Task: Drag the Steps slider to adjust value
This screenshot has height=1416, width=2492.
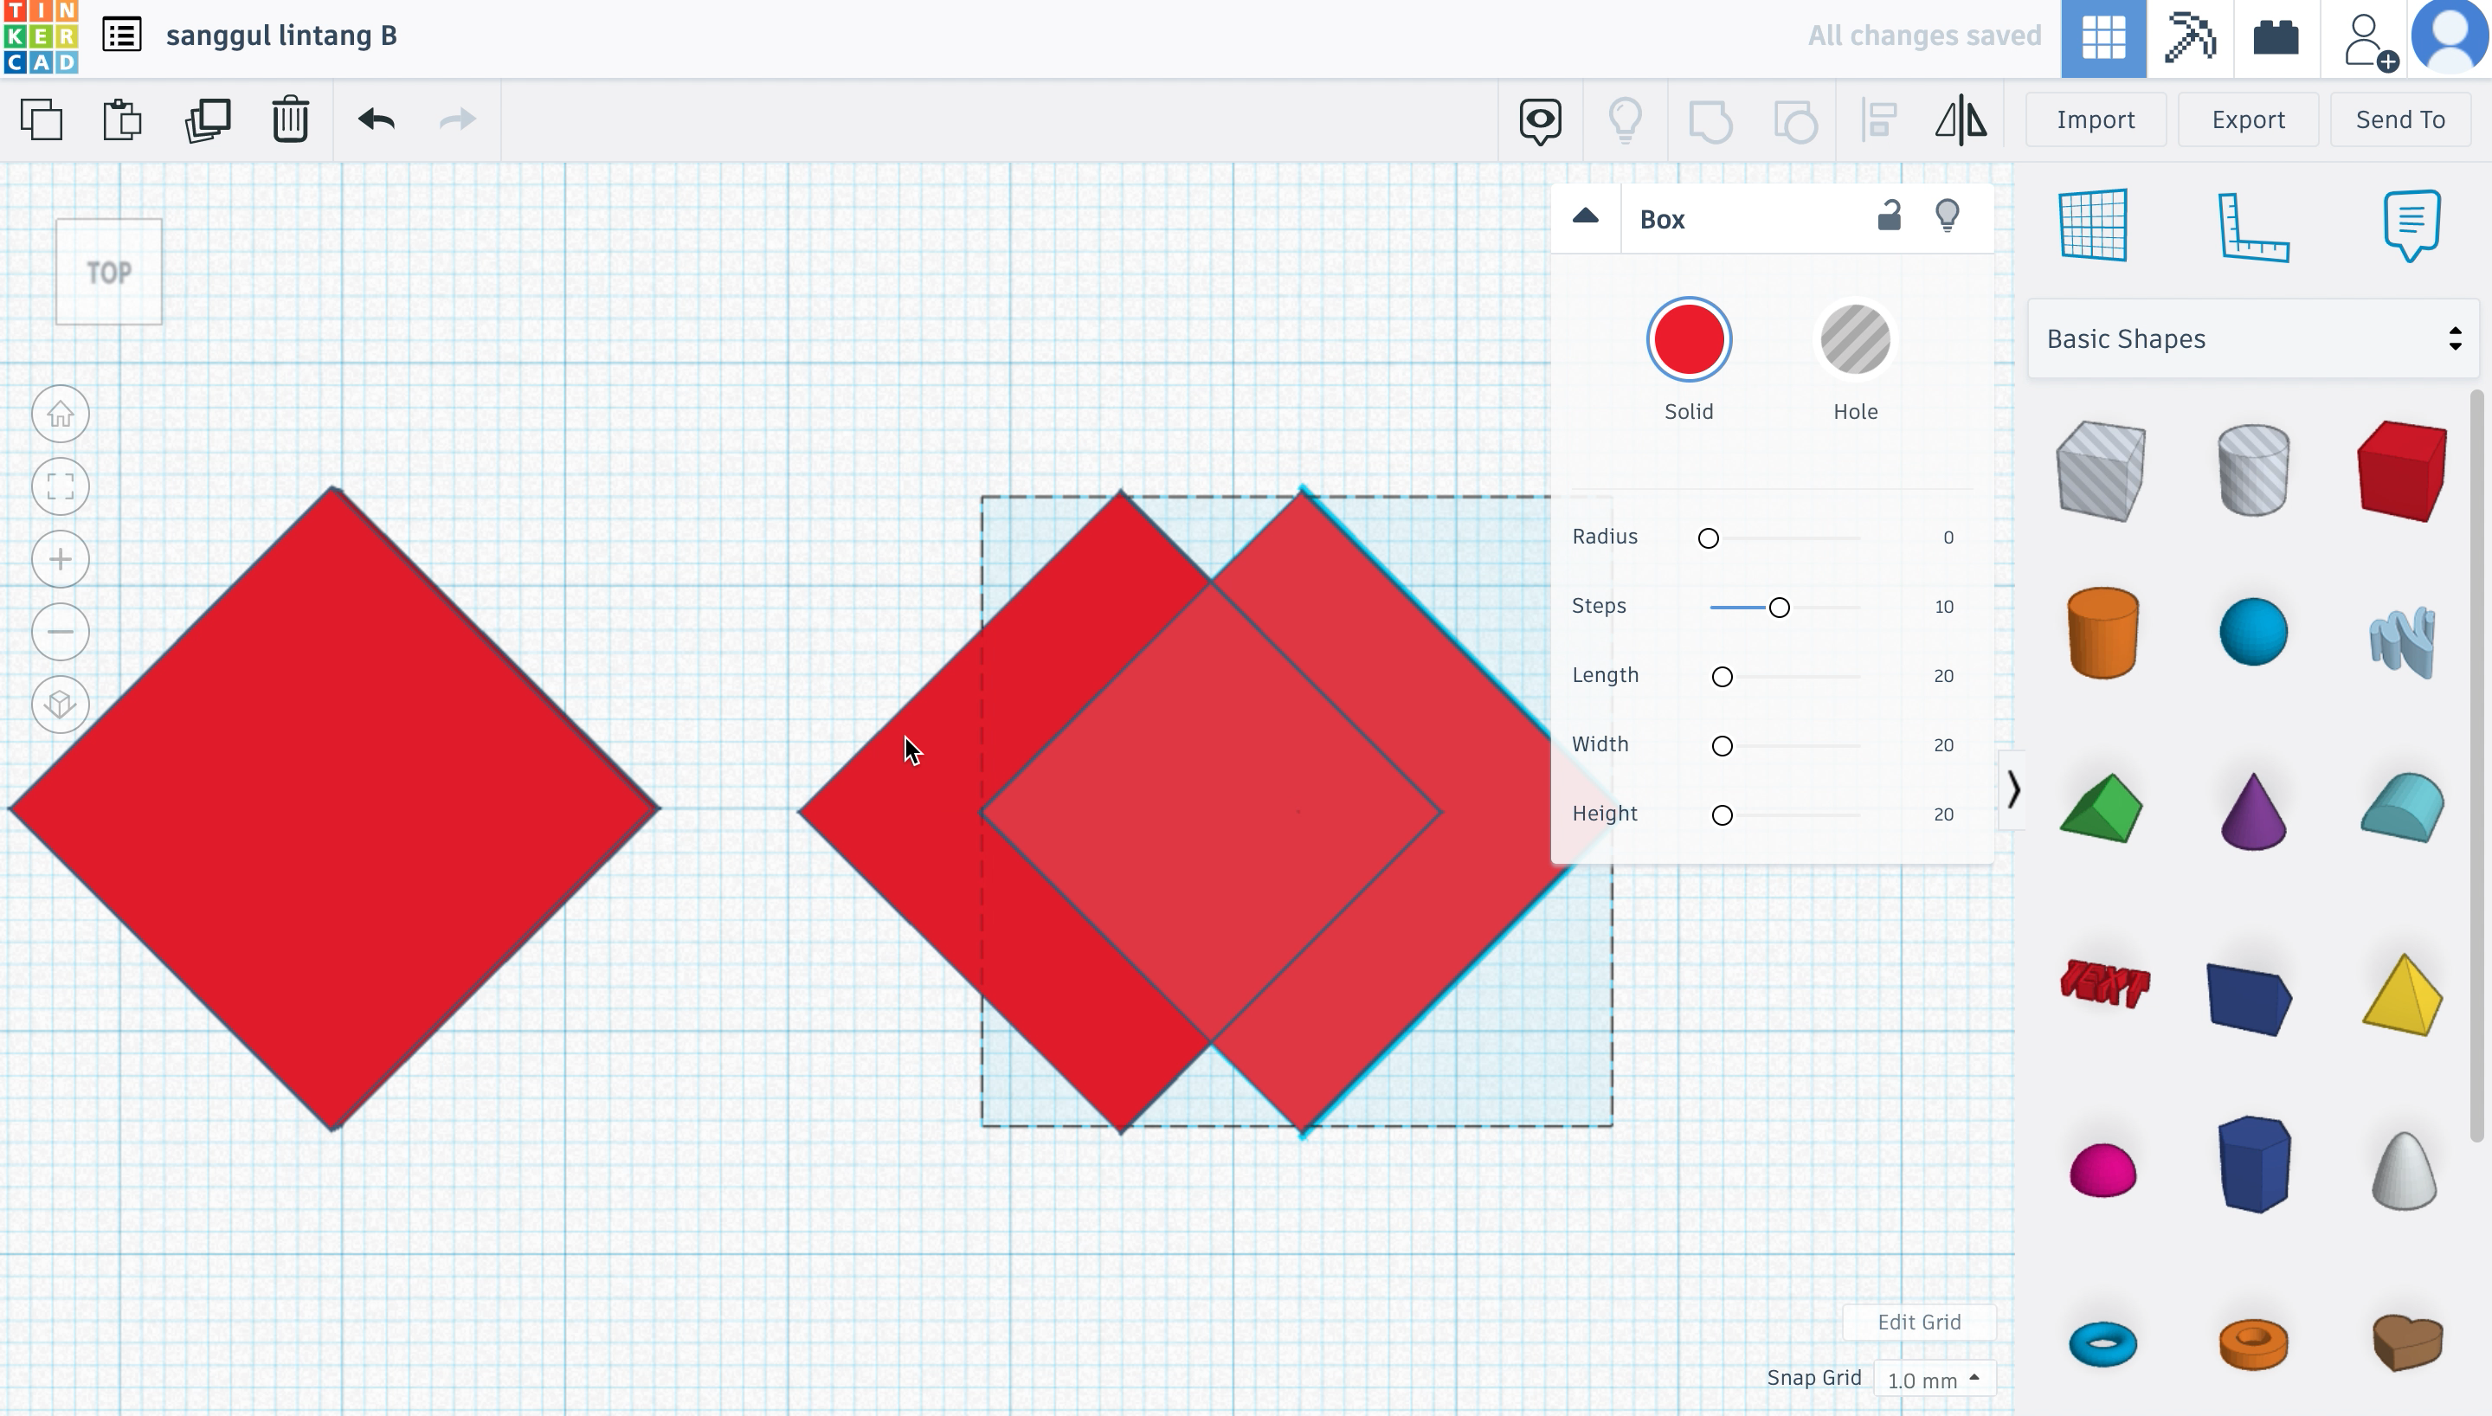Action: [x=1778, y=606]
